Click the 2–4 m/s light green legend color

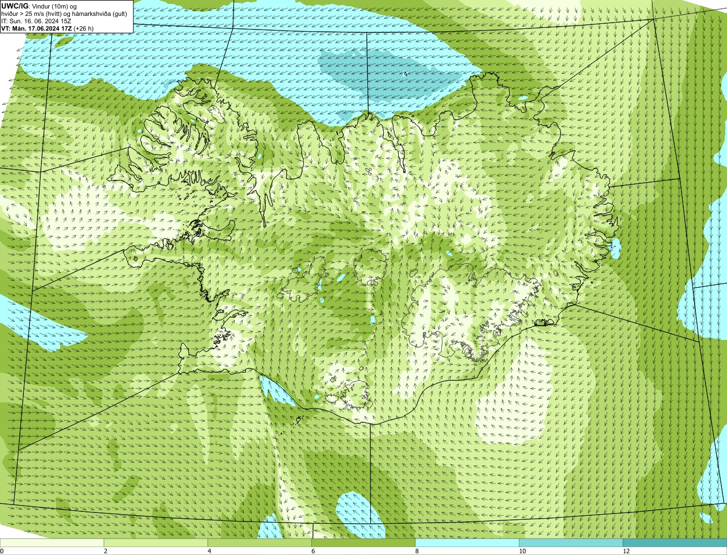click(156, 543)
